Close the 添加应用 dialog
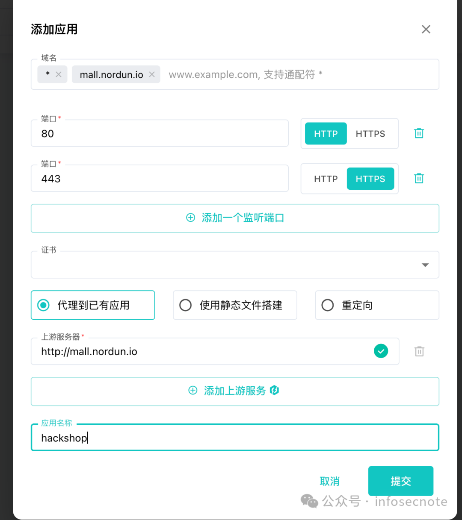This screenshot has width=462, height=520. [x=426, y=29]
